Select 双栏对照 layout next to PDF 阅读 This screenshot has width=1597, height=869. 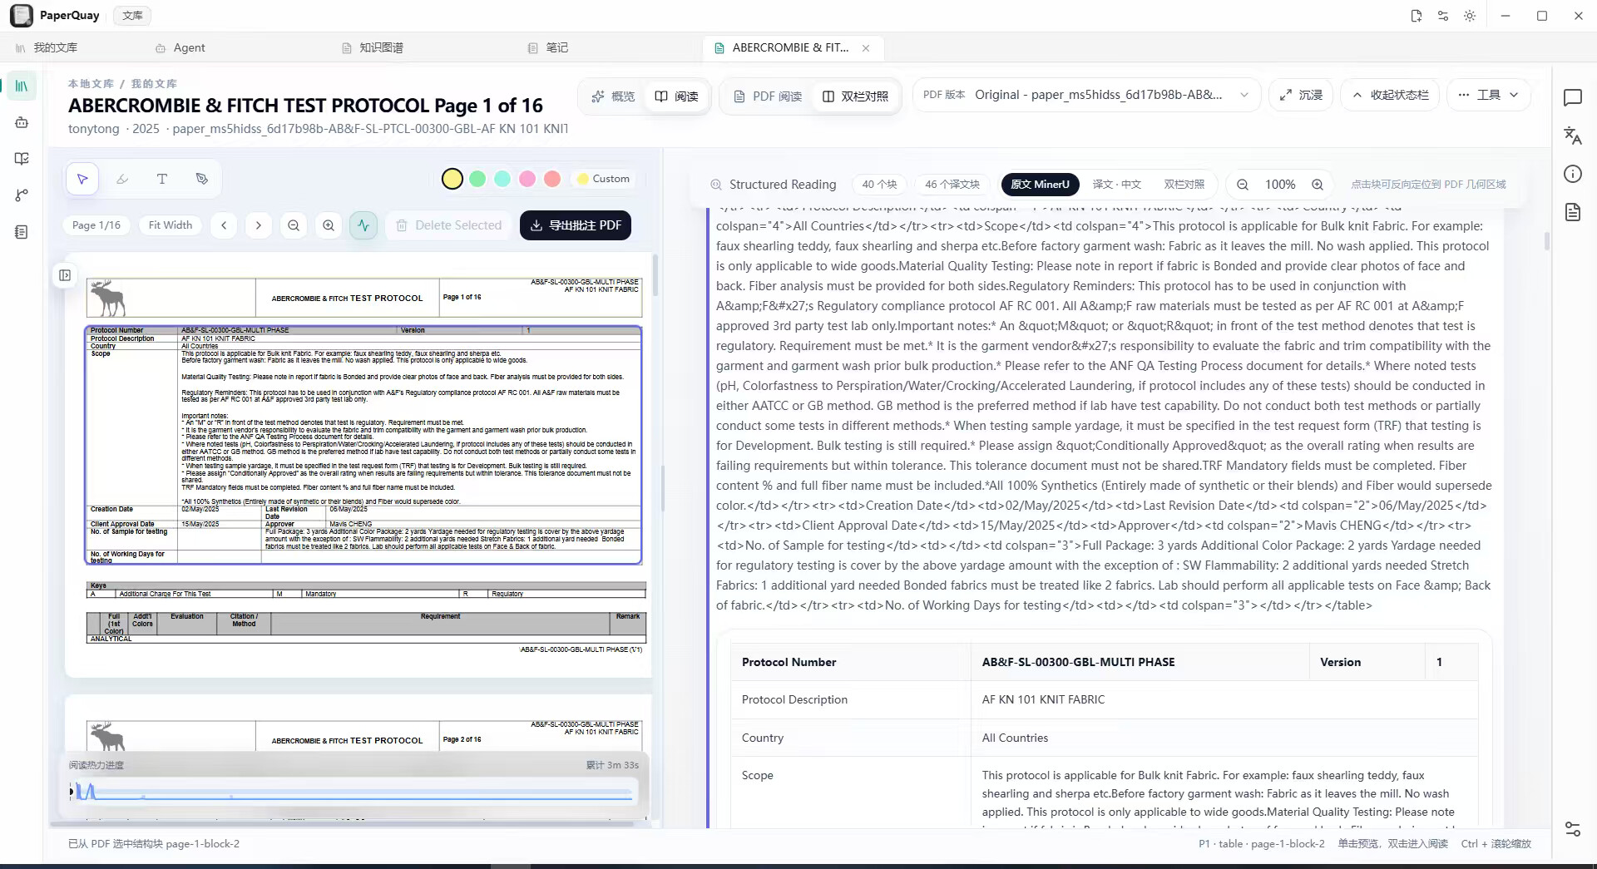click(856, 96)
